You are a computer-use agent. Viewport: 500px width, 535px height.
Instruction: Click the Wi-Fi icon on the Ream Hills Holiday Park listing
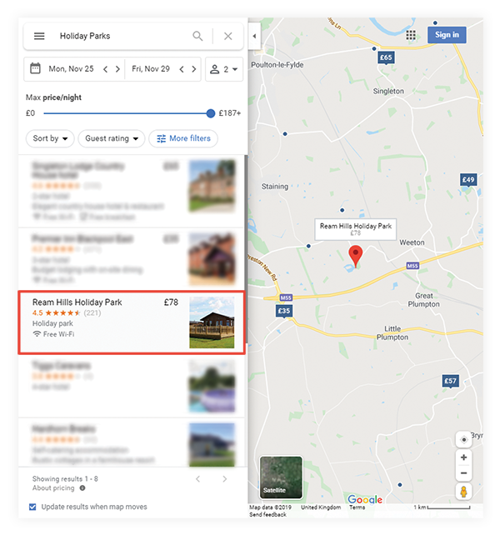37,333
